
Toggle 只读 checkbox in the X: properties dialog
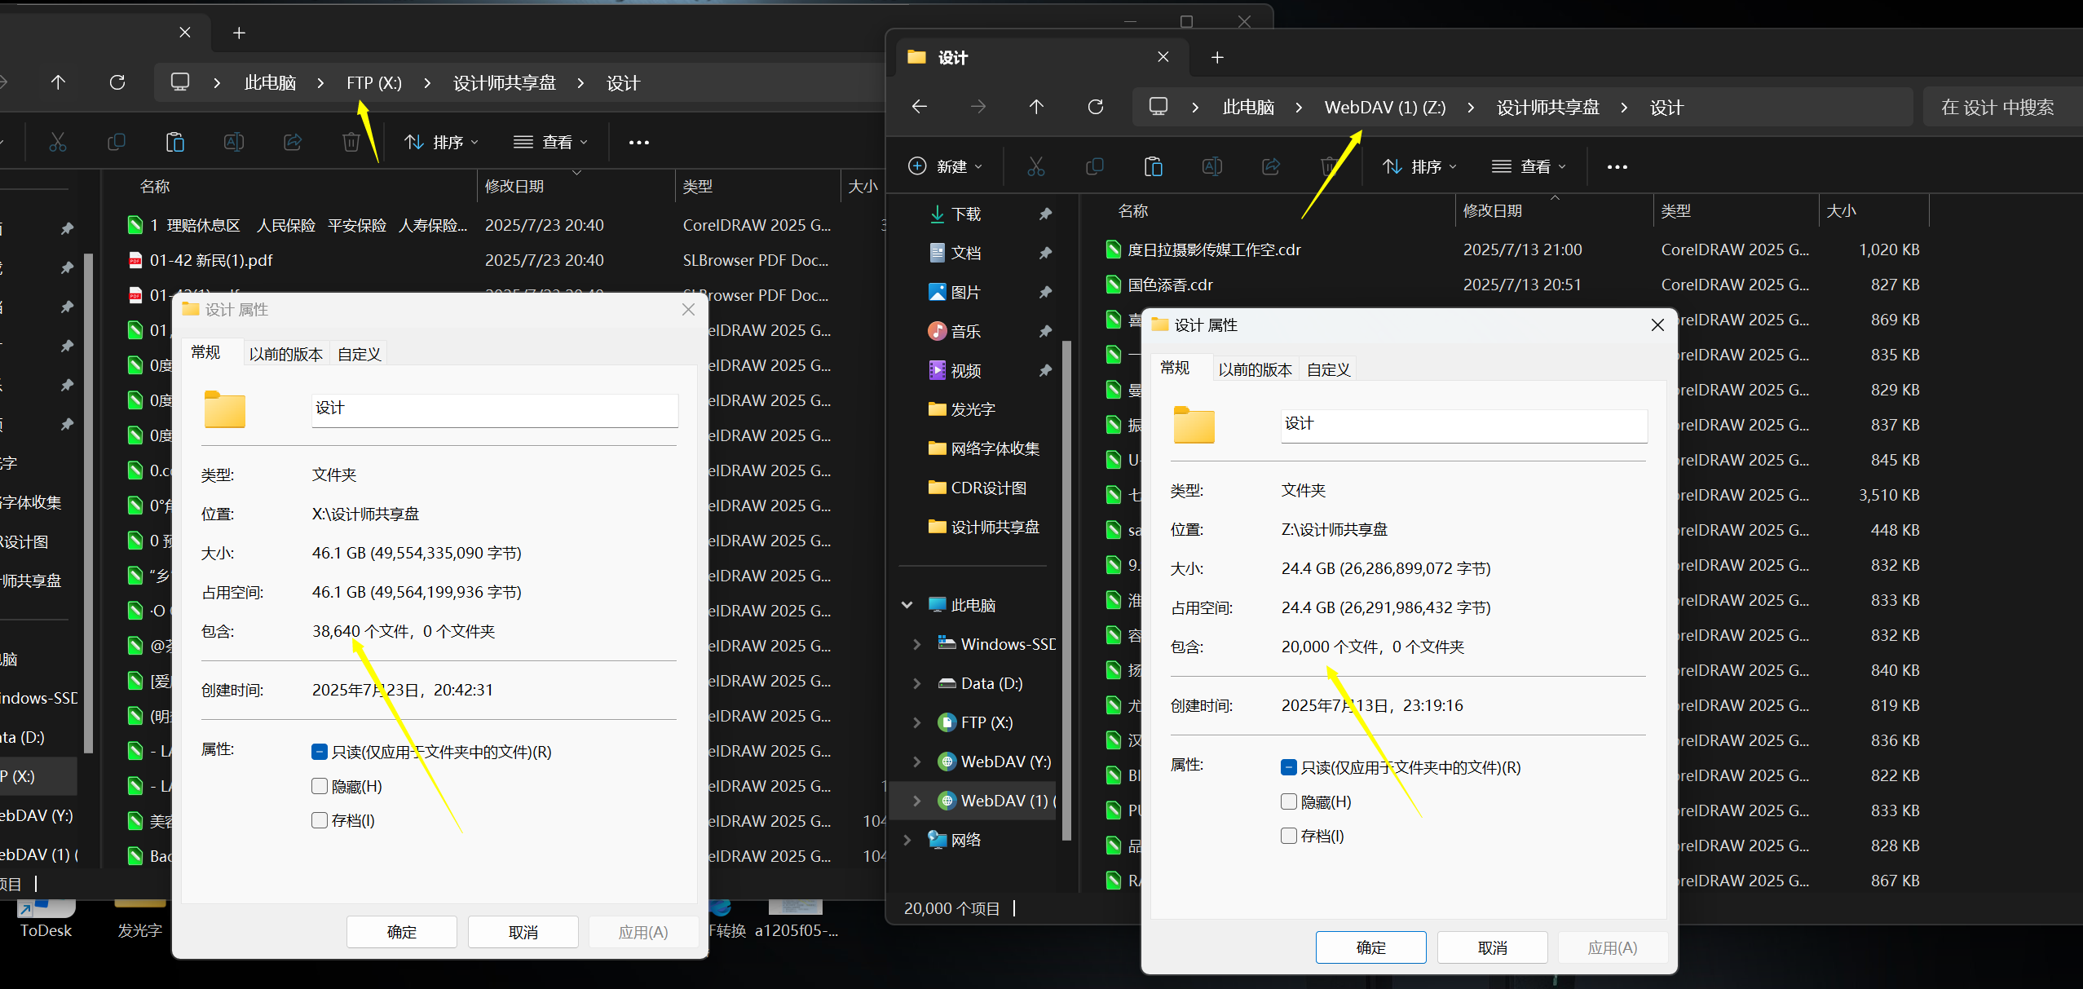(x=319, y=752)
